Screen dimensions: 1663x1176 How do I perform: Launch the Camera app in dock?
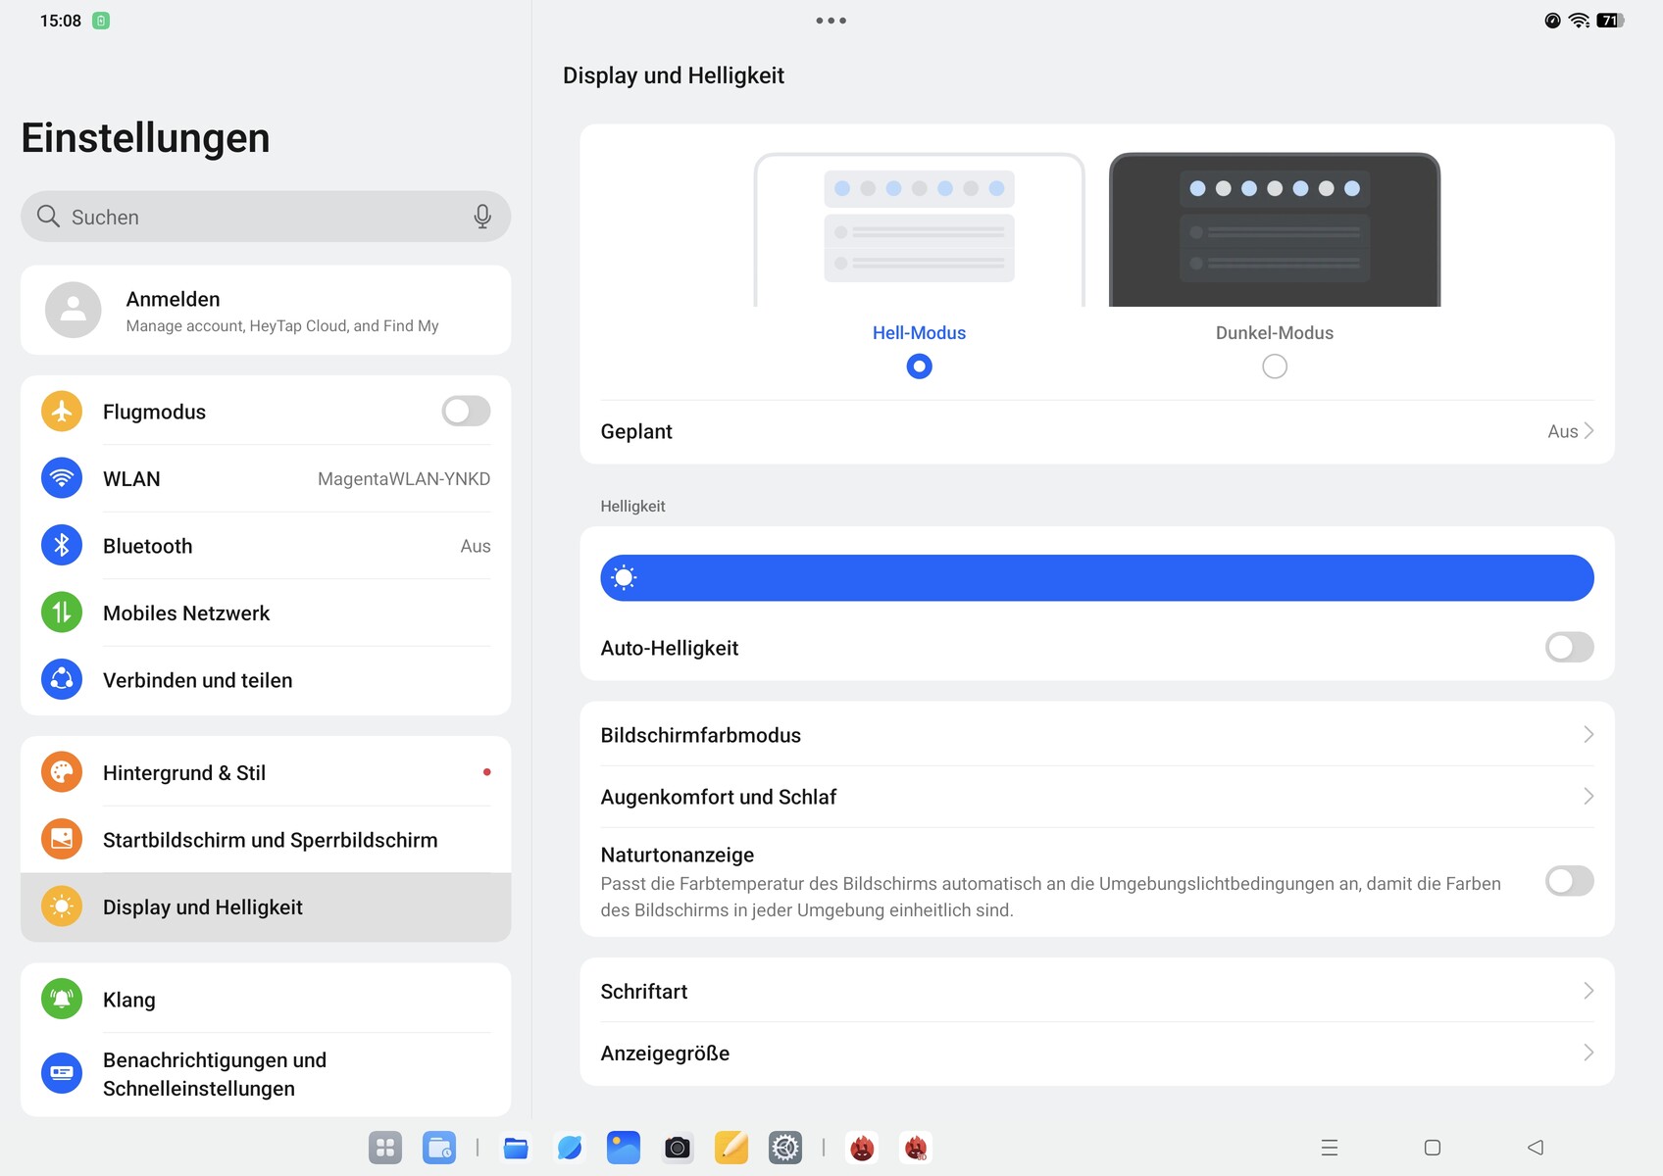(678, 1148)
